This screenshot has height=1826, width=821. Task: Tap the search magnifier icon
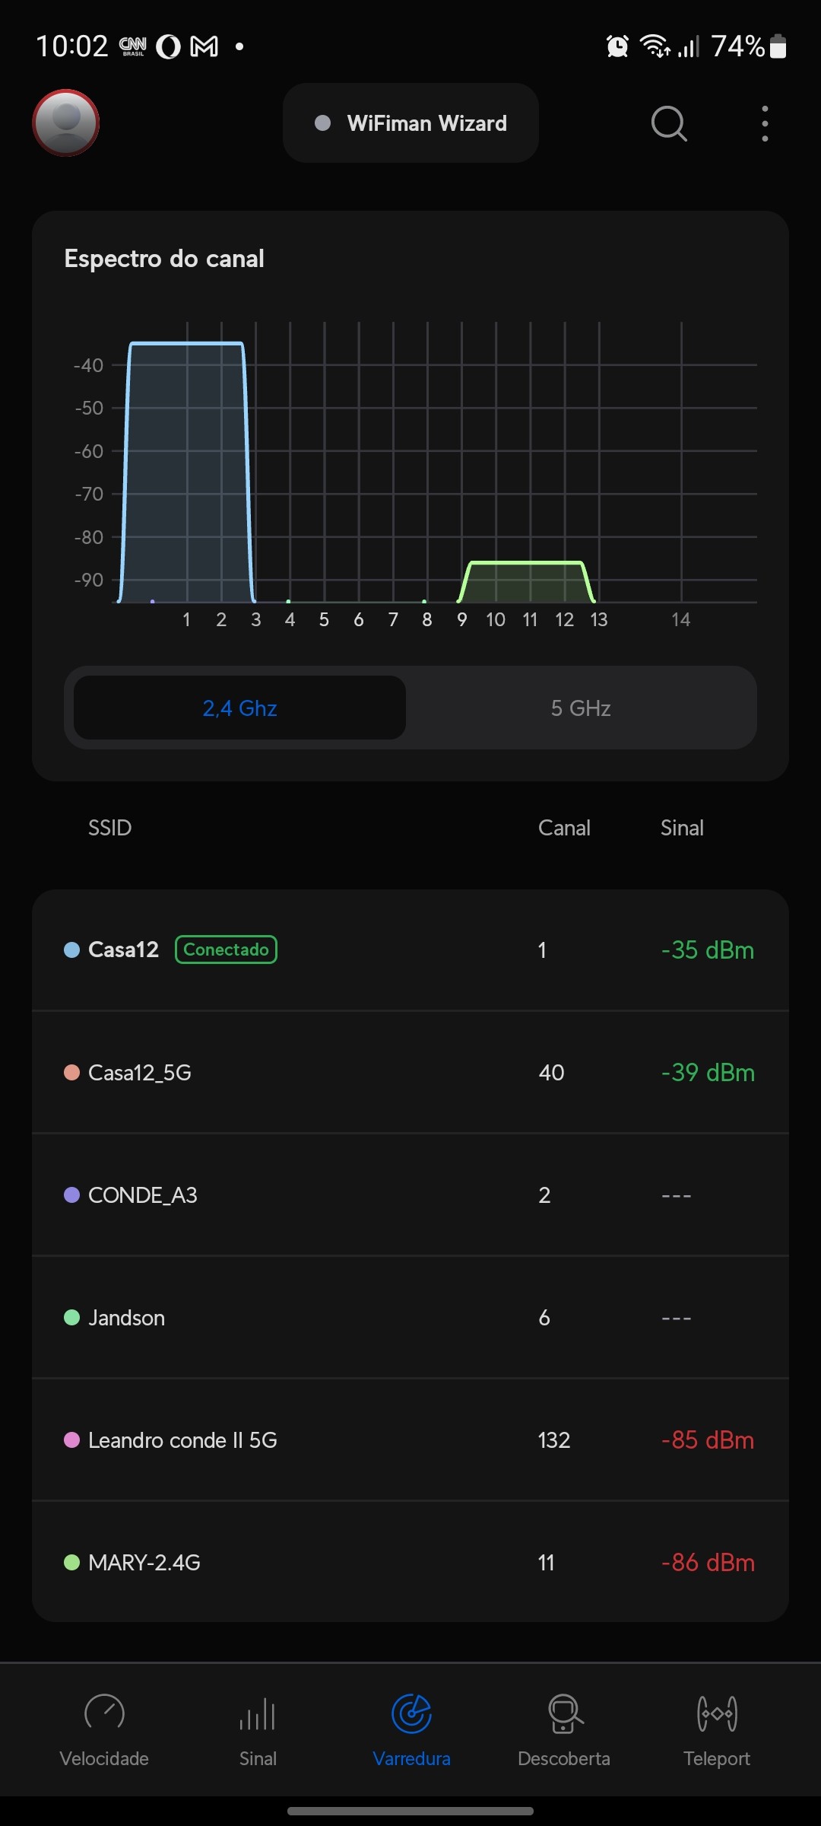pyautogui.click(x=668, y=123)
